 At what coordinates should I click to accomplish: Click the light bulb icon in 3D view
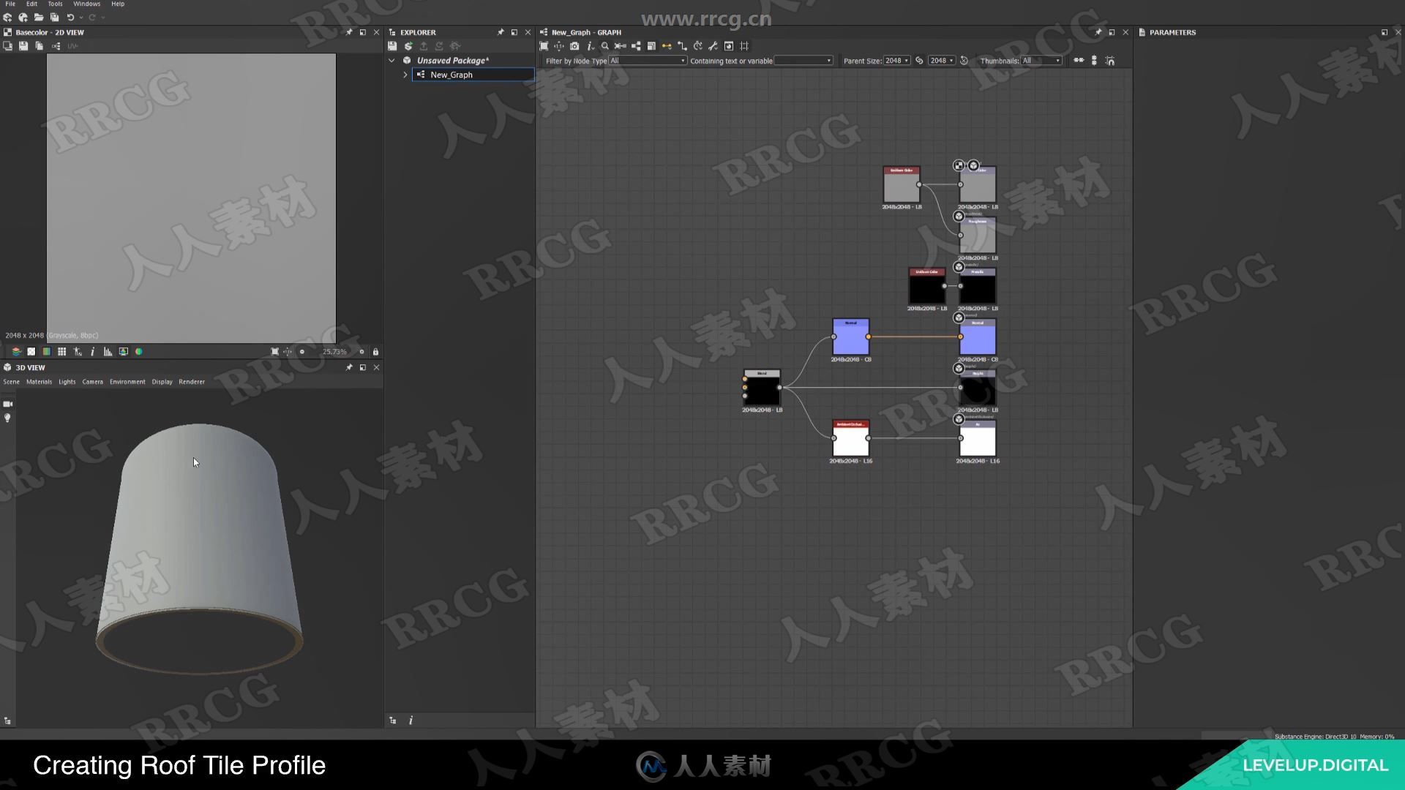(7, 418)
